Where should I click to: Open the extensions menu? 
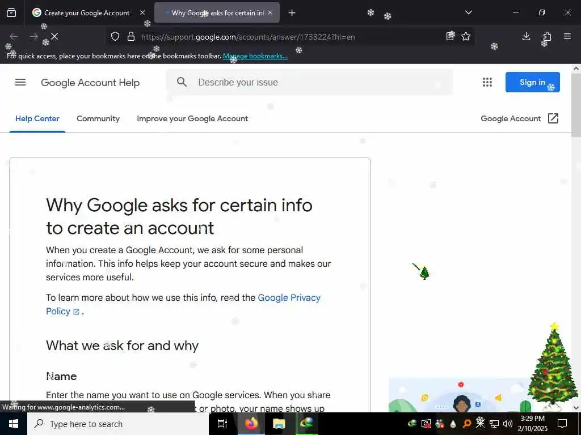[547, 36]
